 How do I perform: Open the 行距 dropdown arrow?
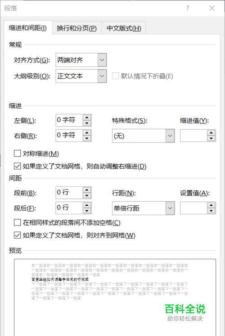click(170, 208)
